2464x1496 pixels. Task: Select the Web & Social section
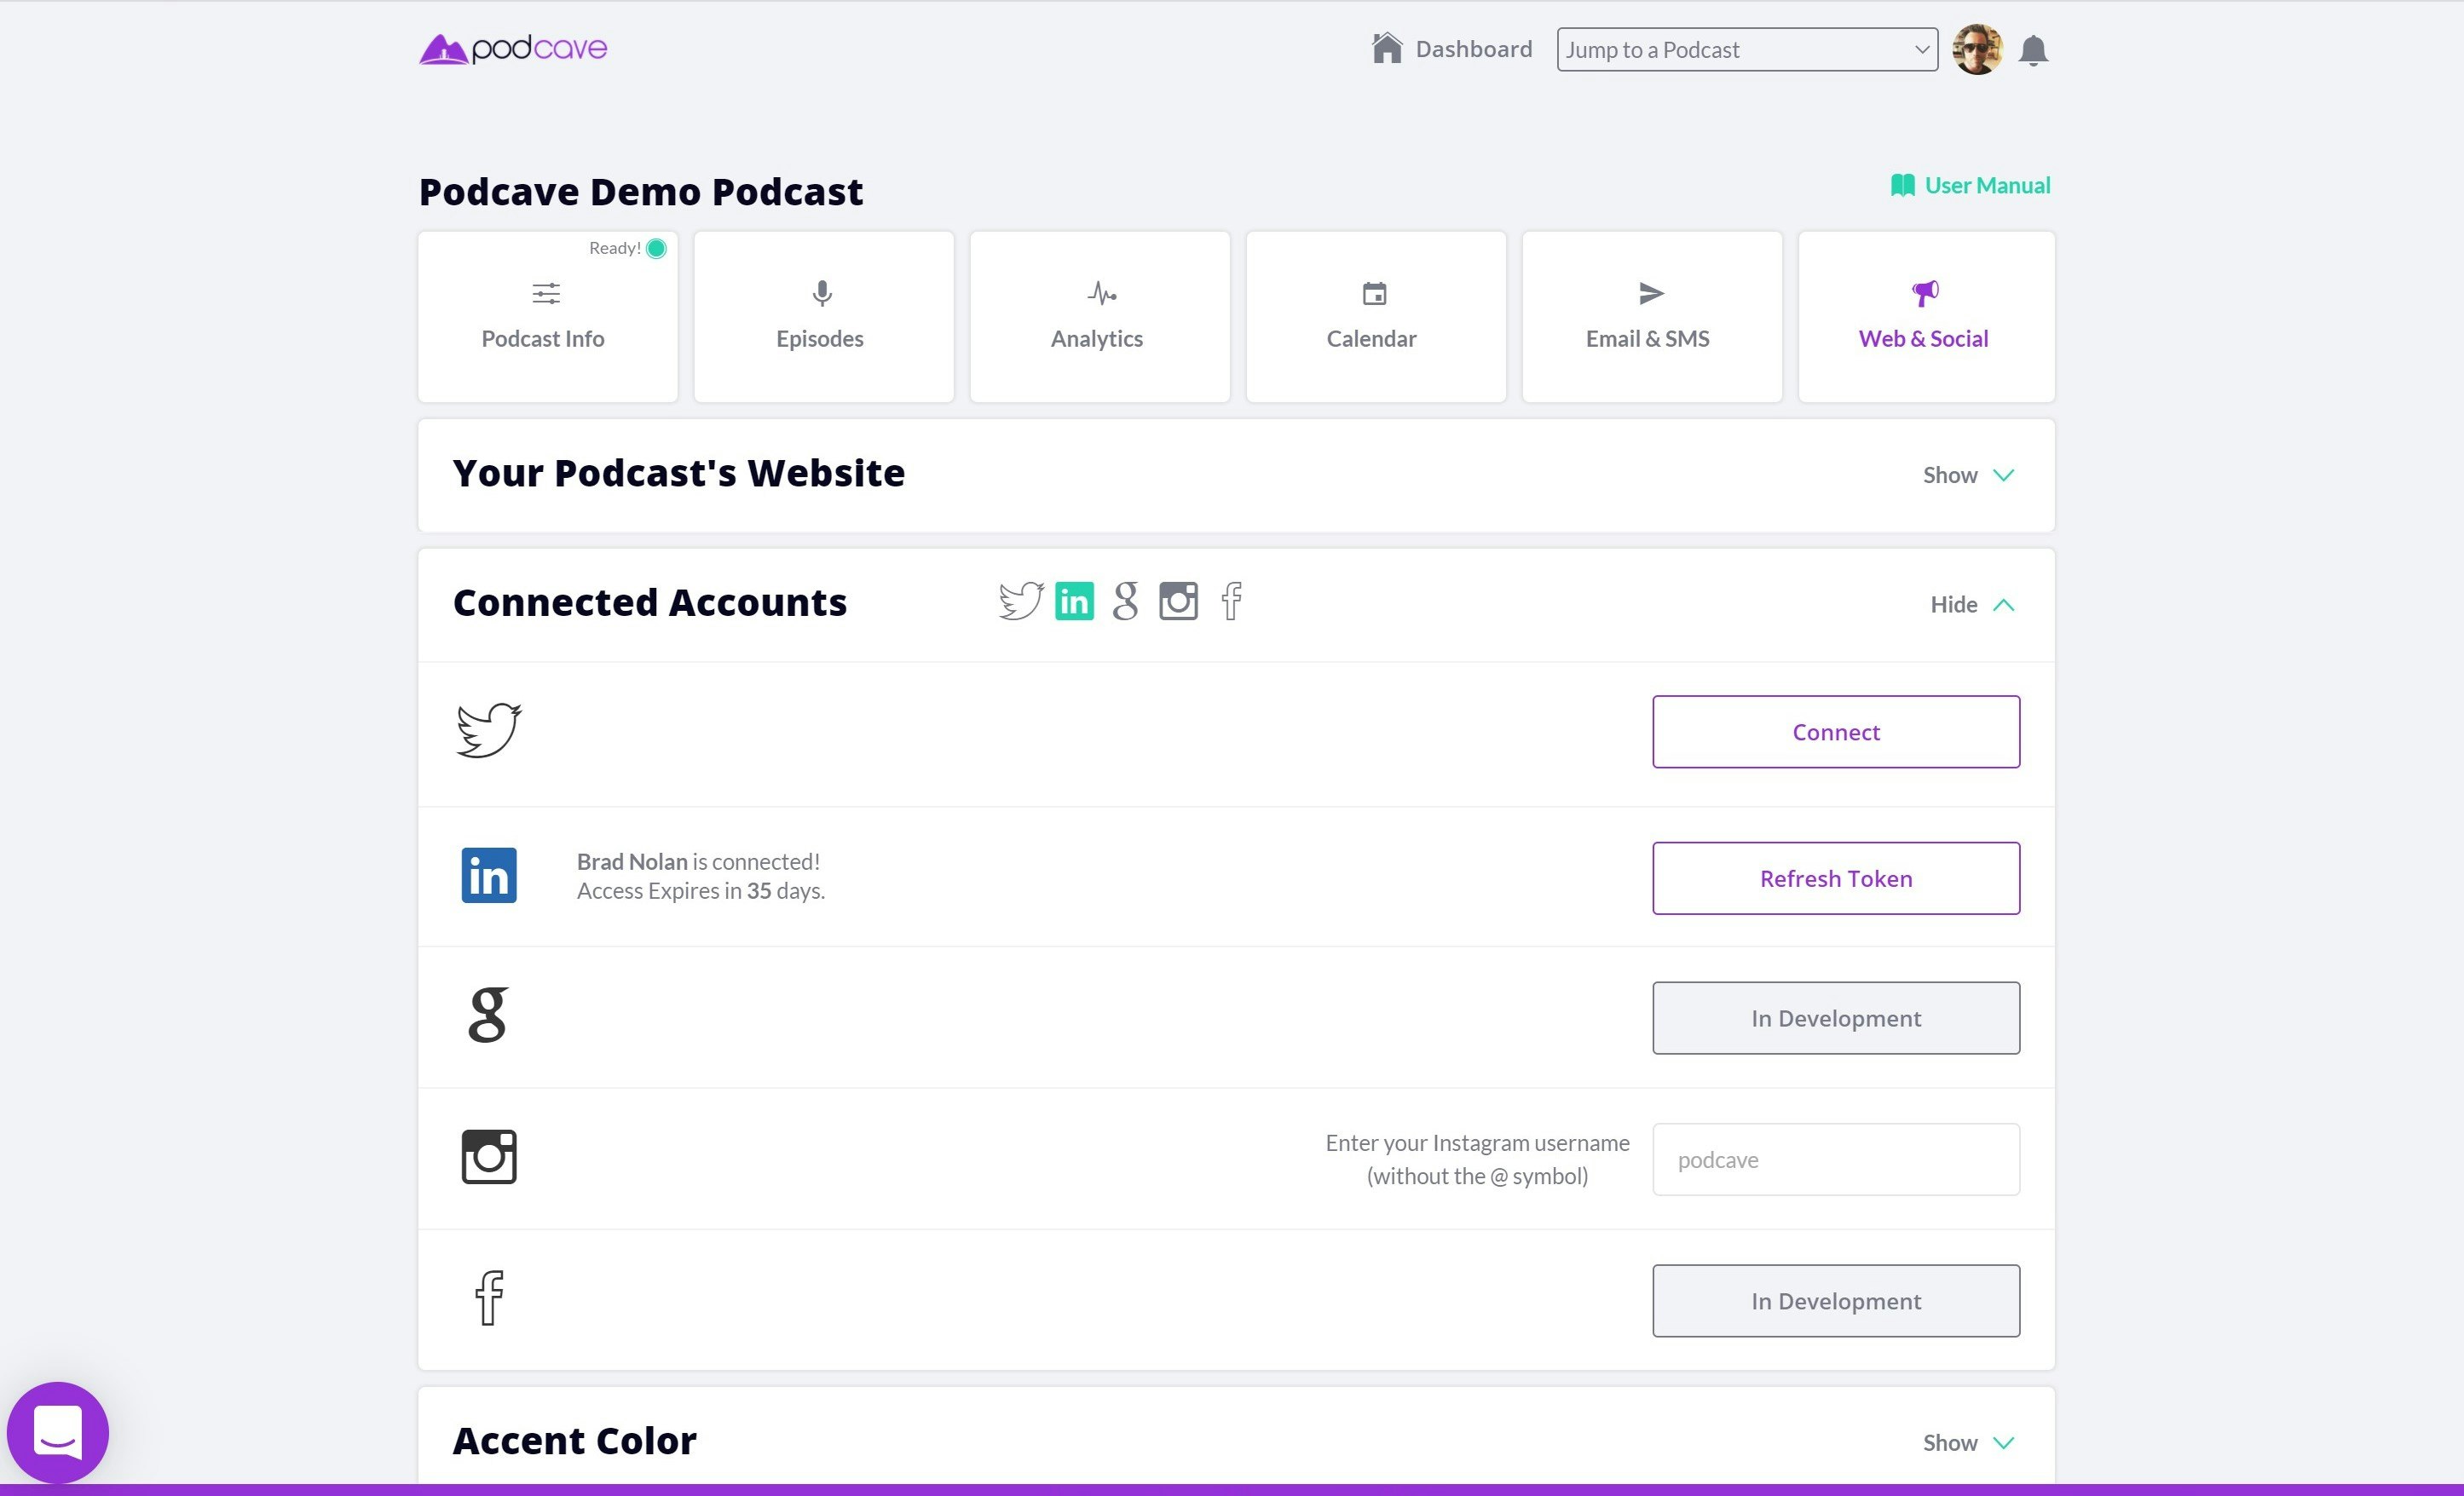[x=1923, y=317]
